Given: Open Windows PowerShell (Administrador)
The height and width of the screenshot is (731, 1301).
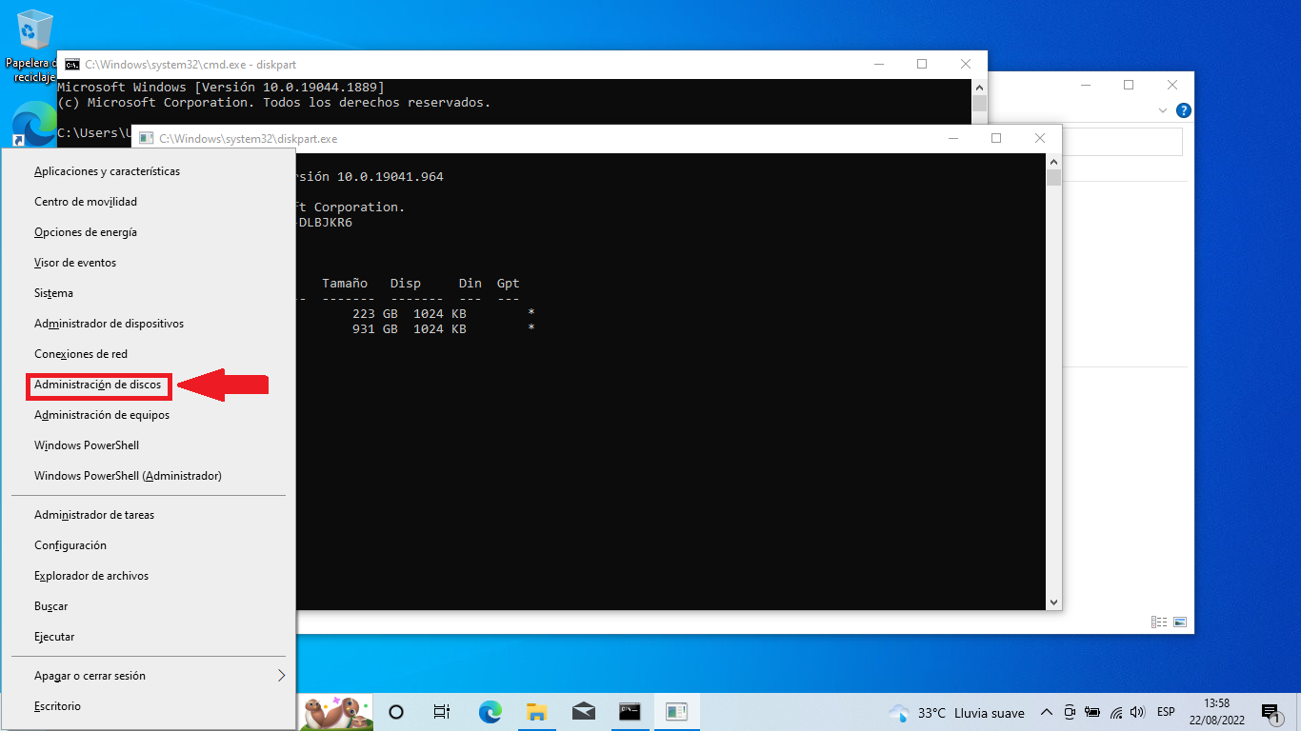Looking at the screenshot, I should 128,476.
